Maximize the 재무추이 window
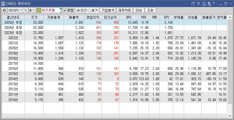The width and height of the screenshot is (234, 120). [226, 4]
